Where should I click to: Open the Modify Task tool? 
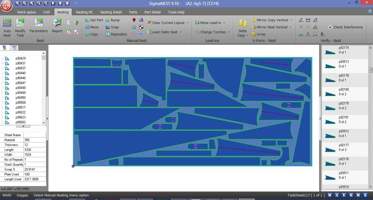(20, 28)
